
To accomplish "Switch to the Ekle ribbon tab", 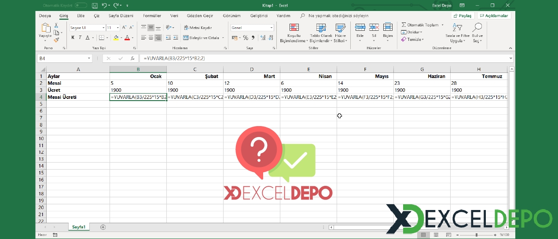I will 81,15.
